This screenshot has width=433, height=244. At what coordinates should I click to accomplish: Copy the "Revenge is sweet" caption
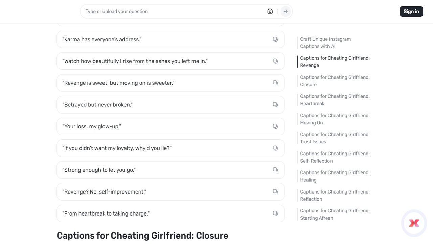[275, 83]
